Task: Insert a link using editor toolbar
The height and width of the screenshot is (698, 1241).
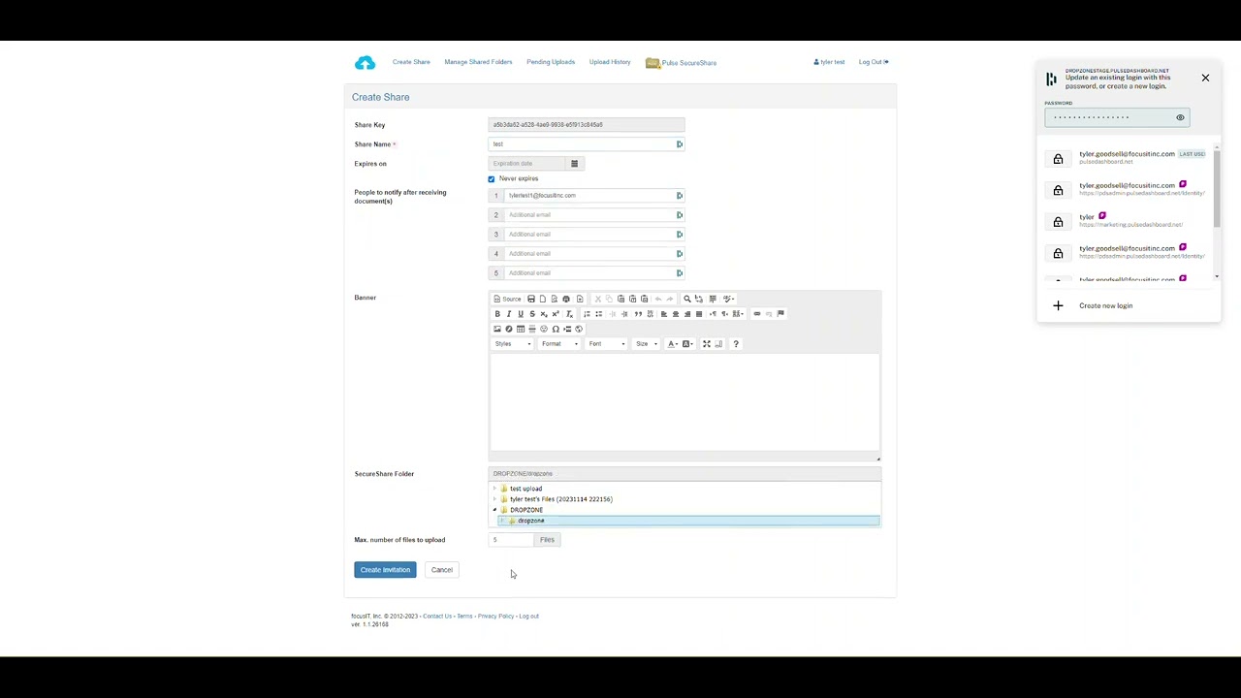Action: point(757,313)
